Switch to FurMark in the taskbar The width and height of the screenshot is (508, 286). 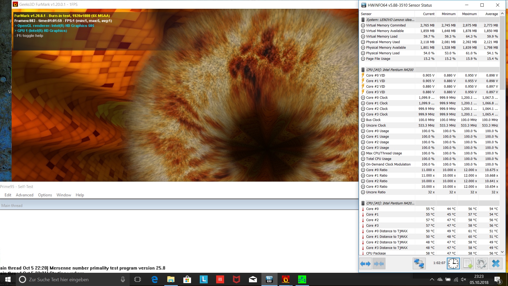(x=285, y=279)
